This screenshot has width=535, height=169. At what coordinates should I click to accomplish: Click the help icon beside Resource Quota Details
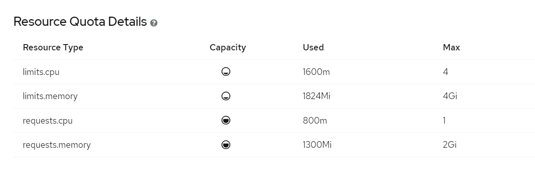click(x=154, y=23)
